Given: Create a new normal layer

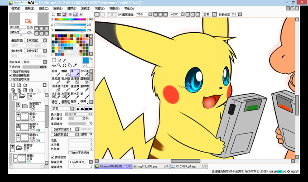Looking at the screenshot, I should point(13,85).
